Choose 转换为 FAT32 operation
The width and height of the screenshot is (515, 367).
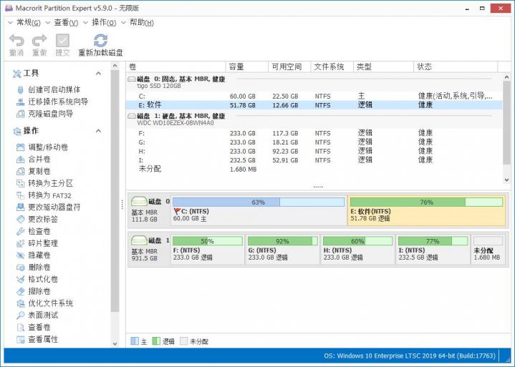[44, 195]
